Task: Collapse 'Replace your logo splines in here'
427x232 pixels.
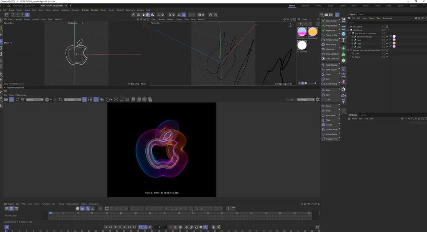Action: coord(348,50)
